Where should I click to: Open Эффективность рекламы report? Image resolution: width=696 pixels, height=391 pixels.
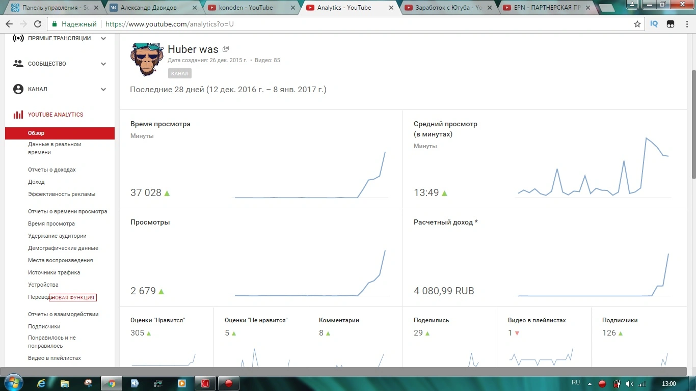coord(62,194)
